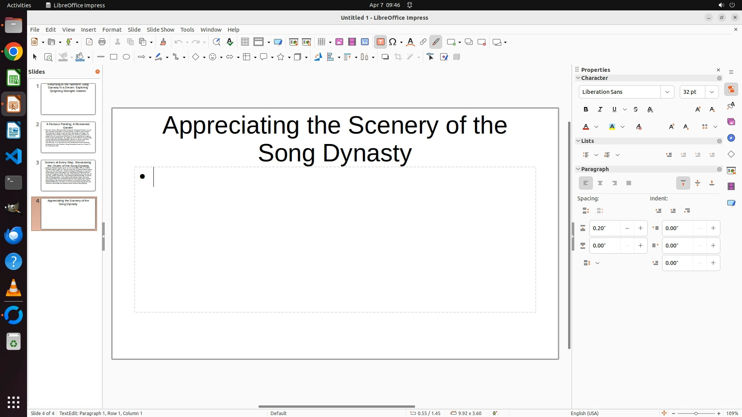Click the Display Grid icon
742x417 pixels.
point(245,42)
